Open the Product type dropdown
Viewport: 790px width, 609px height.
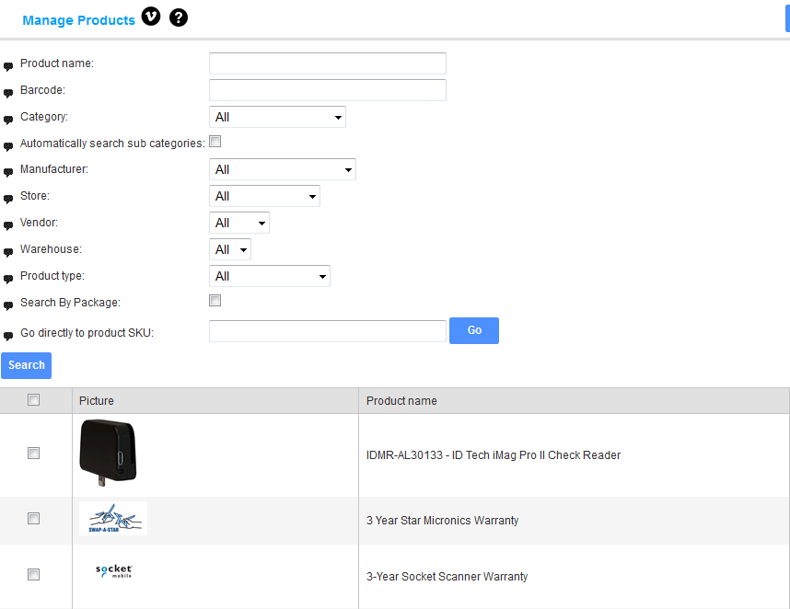269,276
